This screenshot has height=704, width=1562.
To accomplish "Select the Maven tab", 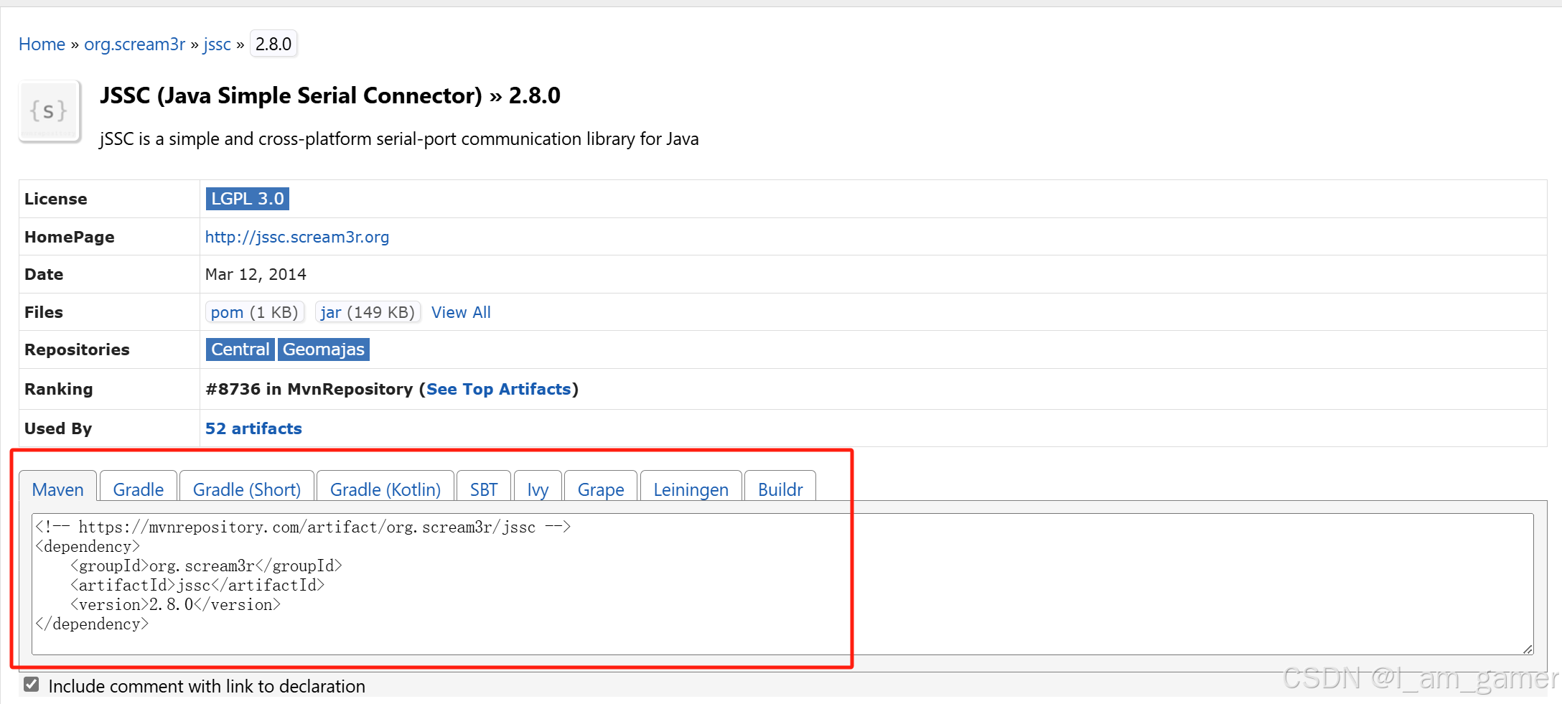I will point(57,487).
